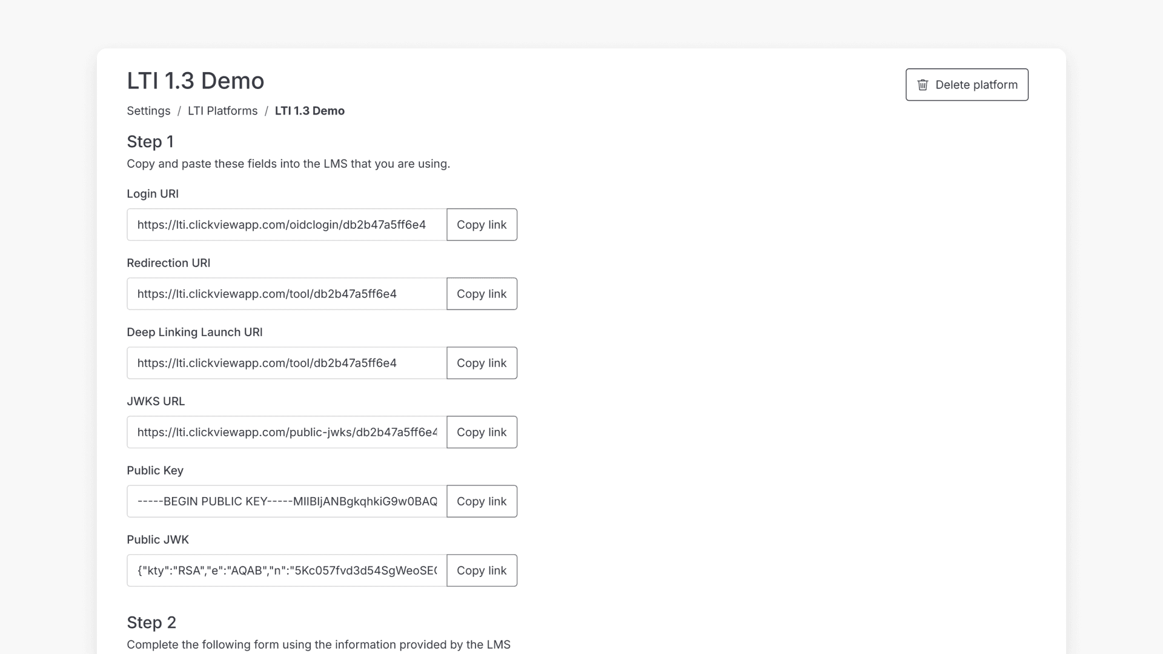
Task: Click the Step 1 heading
Action: click(150, 142)
